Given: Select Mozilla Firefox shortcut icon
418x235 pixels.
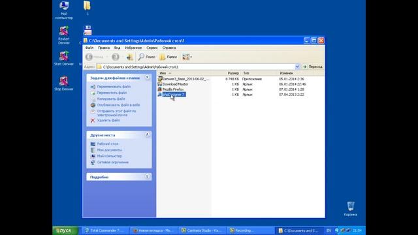Looking at the screenshot, I should point(160,89).
